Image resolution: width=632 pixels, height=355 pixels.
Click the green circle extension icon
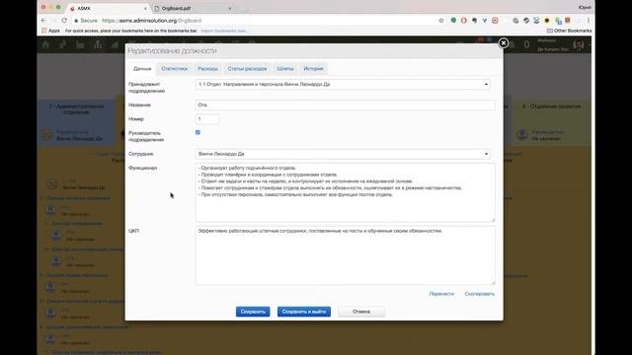tap(453, 20)
